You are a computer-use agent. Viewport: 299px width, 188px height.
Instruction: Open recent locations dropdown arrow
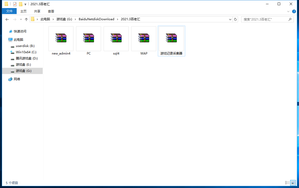(21, 19)
